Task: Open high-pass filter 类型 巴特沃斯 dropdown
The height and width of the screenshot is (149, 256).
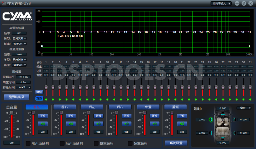Action: point(19,39)
